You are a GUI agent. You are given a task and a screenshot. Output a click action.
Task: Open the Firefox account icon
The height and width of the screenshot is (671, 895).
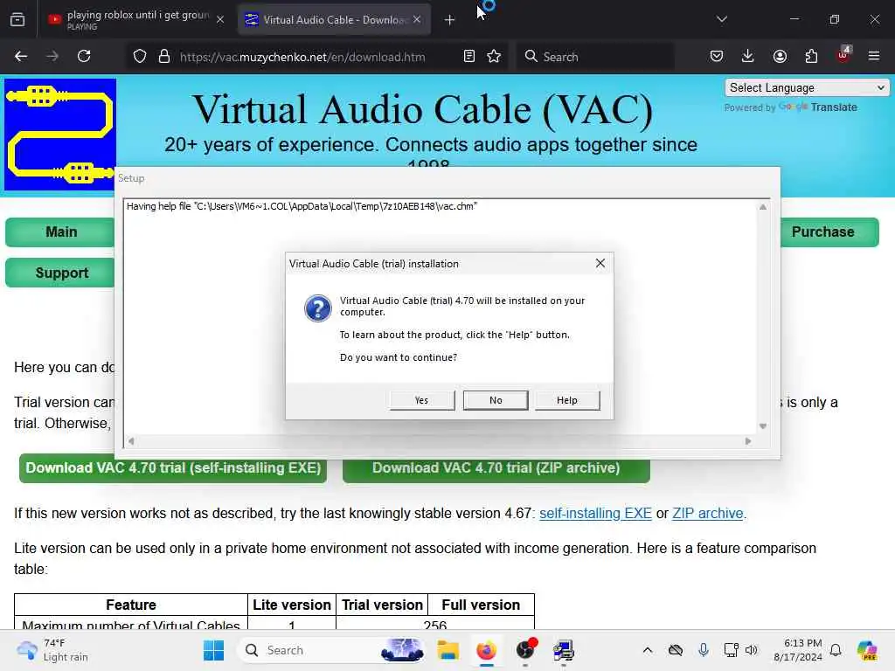point(780,57)
